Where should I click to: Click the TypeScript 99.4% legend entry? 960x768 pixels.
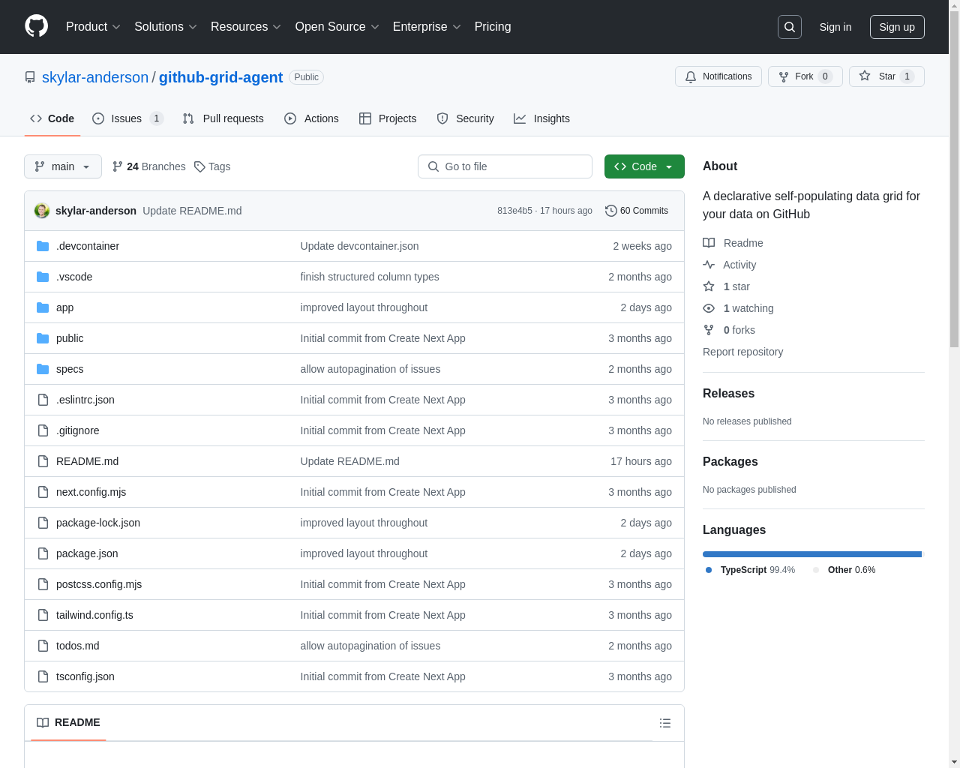coord(750,570)
